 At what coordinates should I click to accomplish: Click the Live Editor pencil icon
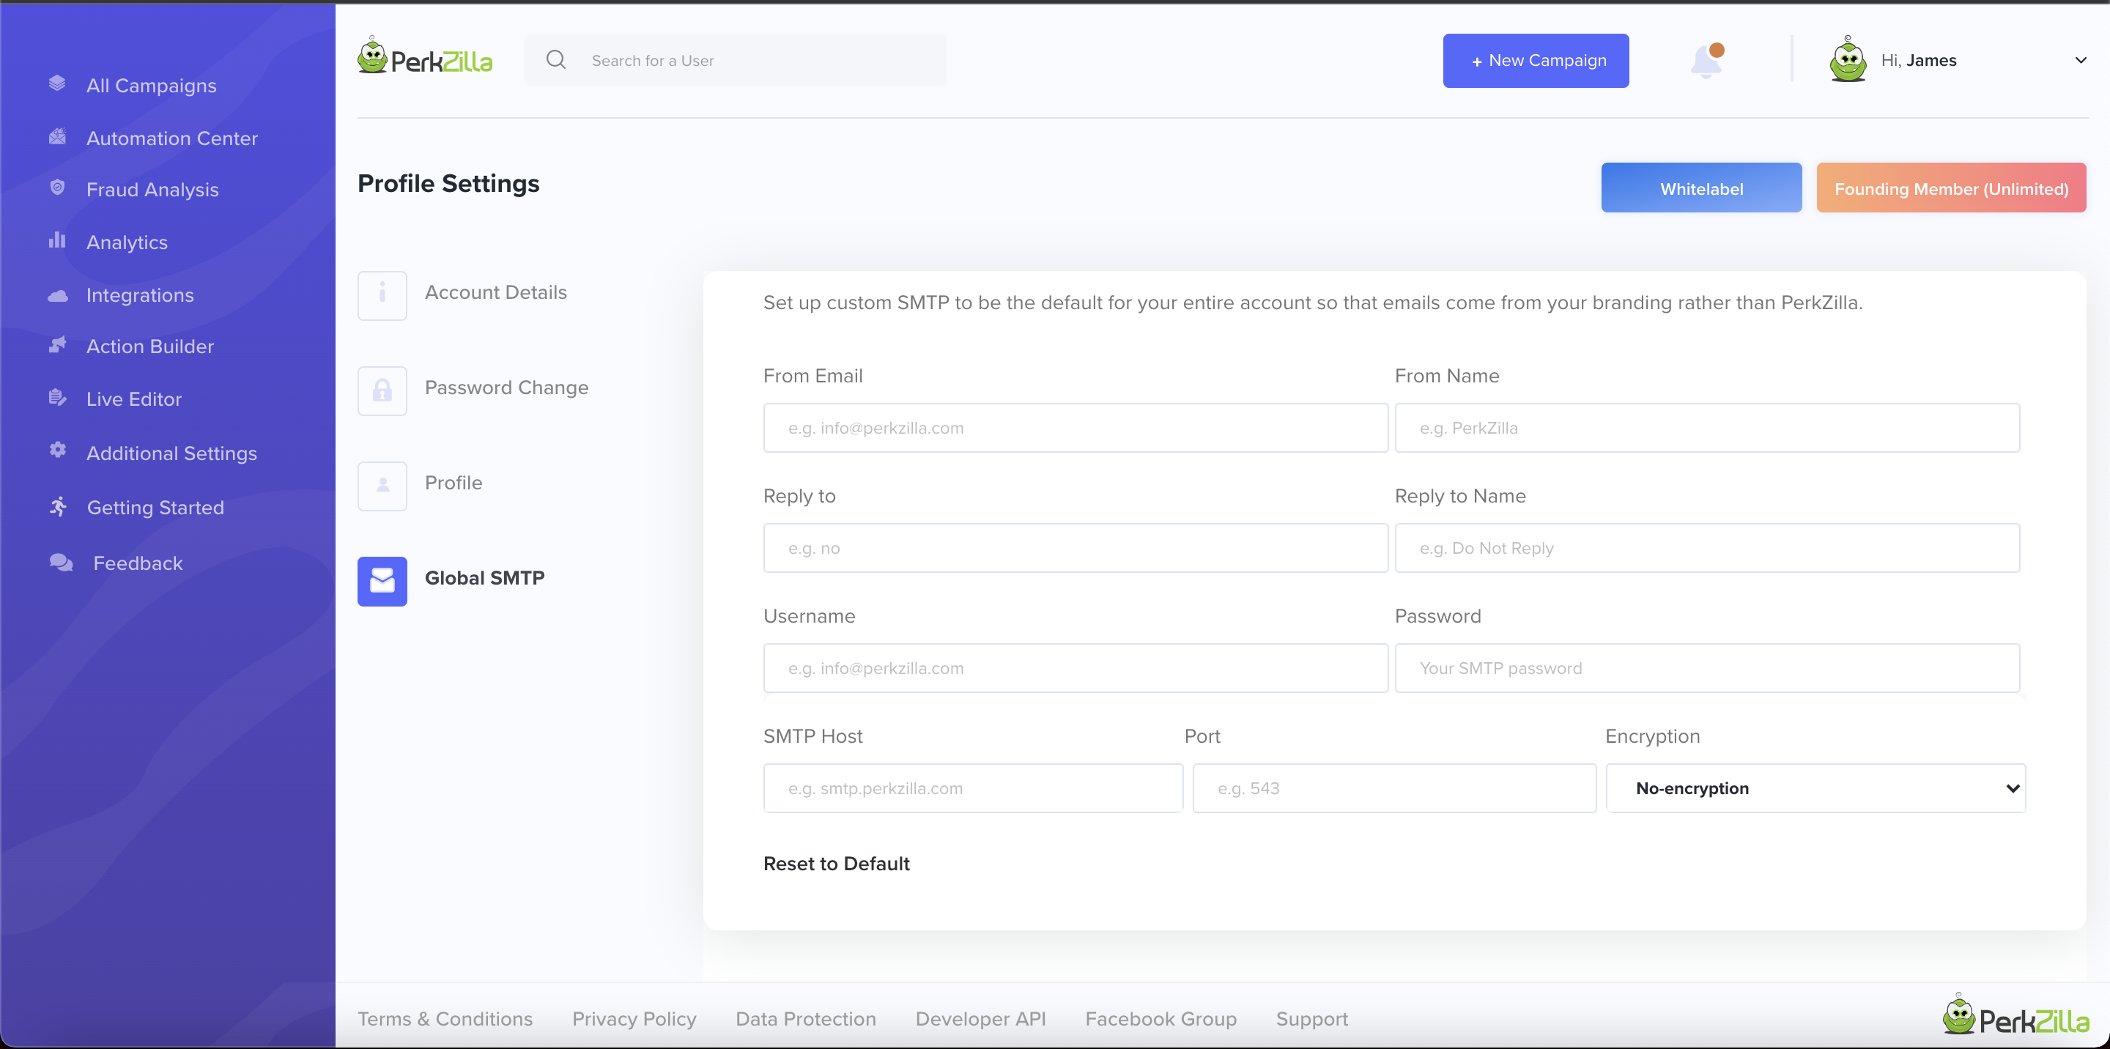57,398
